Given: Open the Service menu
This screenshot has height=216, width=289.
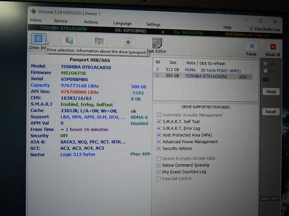Looking at the screenshot, I should (x=60, y=21).
